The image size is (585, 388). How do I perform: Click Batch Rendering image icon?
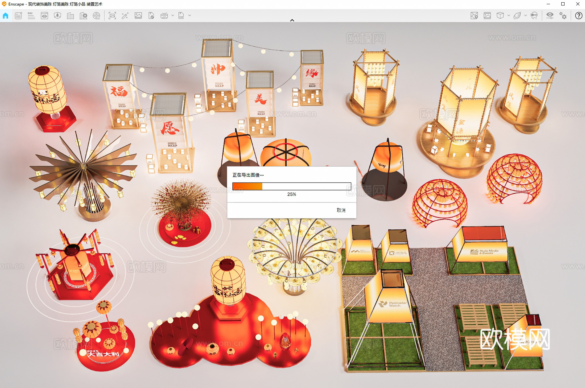[x=138, y=16]
